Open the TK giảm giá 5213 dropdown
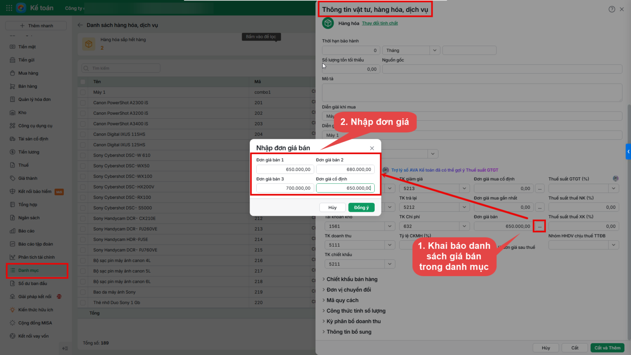Screen dimensions: 631x355 click(x=465, y=189)
